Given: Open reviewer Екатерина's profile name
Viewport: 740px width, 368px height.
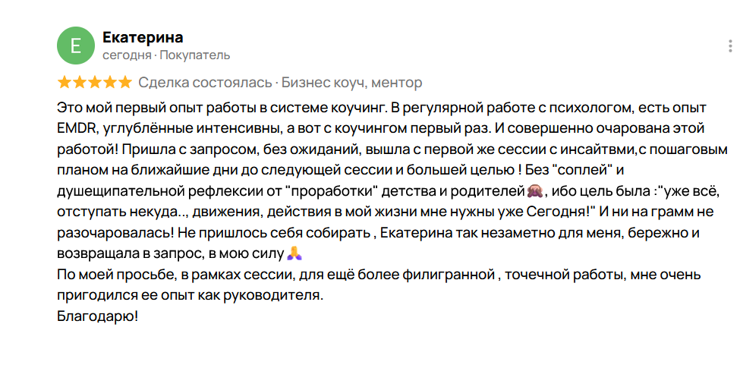Looking at the screenshot, I should click(x=142, y=37).
